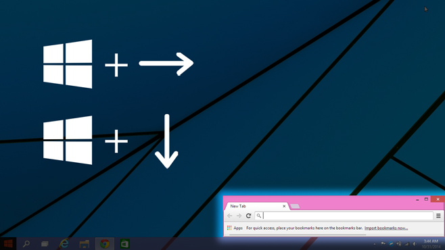The width and height of the screenshot is (445, 250).
Task: Open File Explorer from the taskbar
Action: click(85, 244)
